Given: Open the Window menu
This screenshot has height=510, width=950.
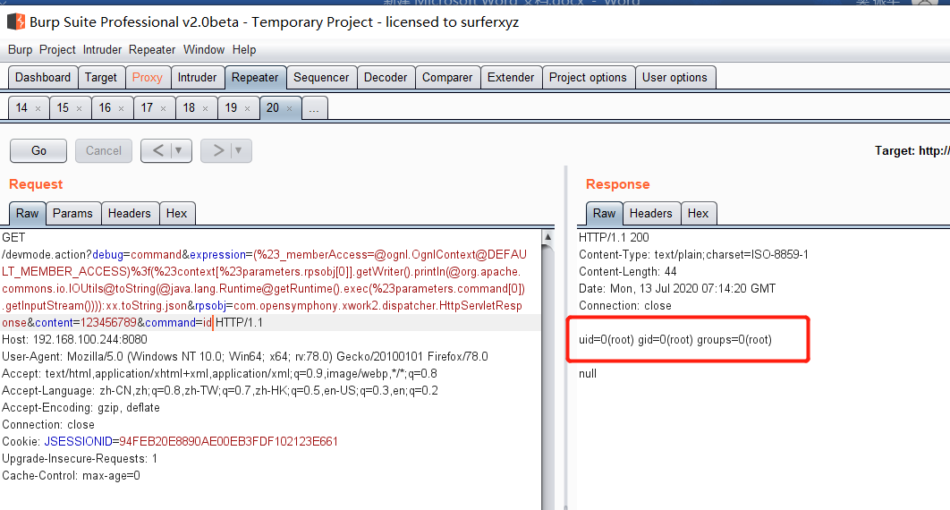Looking at the screenshot, I should pos(204,50).
